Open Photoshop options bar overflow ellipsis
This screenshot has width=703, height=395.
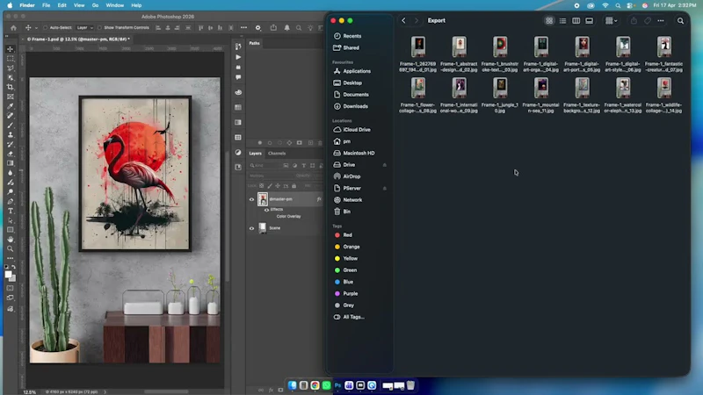point(243,28)
